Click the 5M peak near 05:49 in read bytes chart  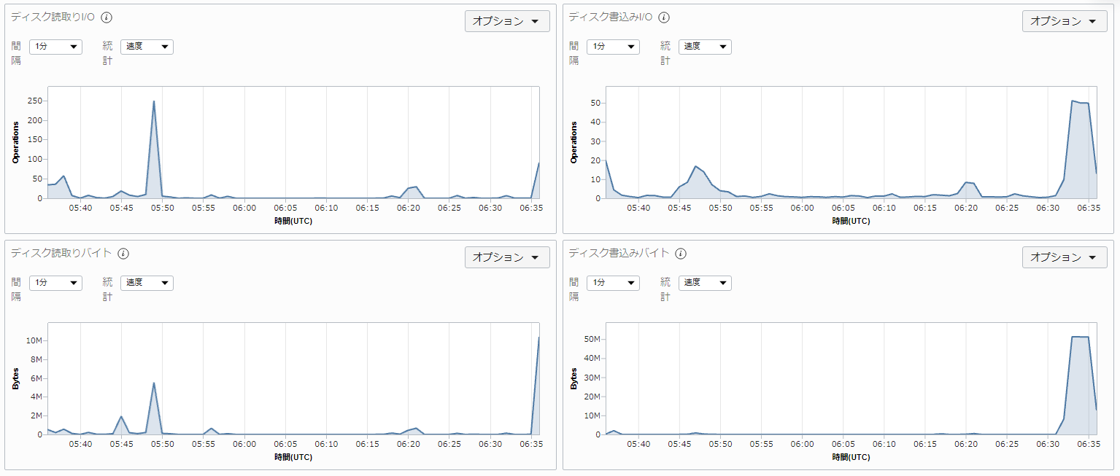pyautogui.click(x=154, y=383)
